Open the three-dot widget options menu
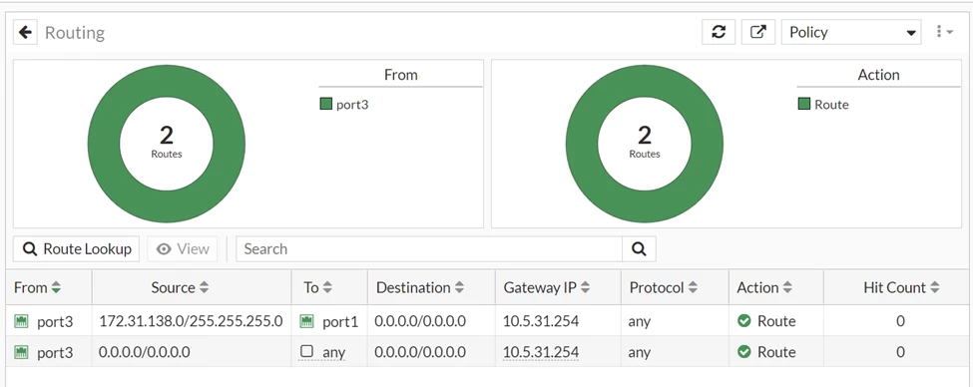 [x=944, y=32]
